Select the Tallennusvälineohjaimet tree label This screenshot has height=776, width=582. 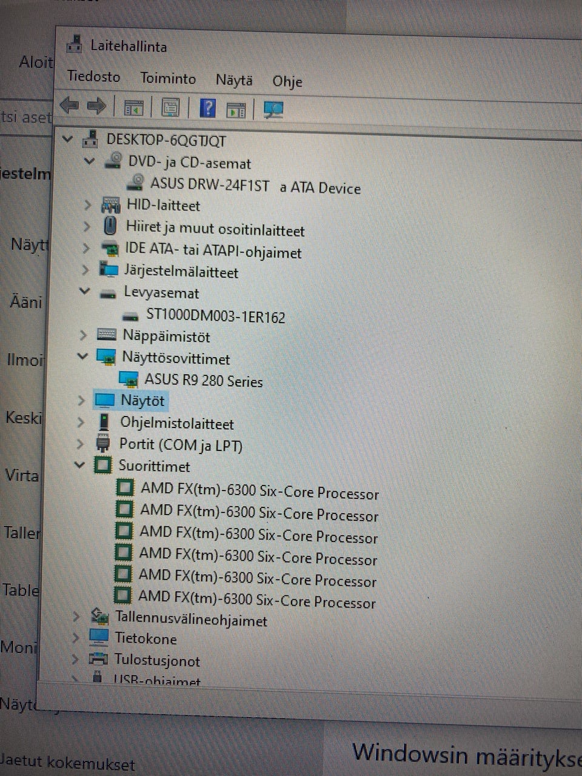click(191, 619)
